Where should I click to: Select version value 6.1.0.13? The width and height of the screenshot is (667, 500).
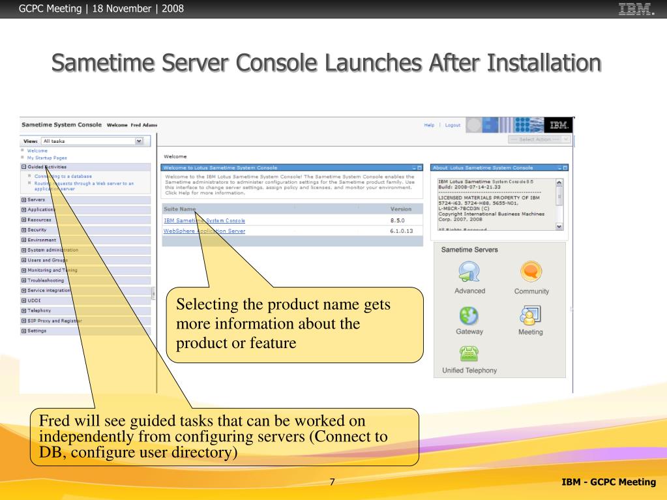(x=402, y=231)
